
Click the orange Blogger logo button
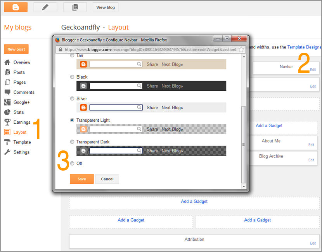click(x=16, y=7)
